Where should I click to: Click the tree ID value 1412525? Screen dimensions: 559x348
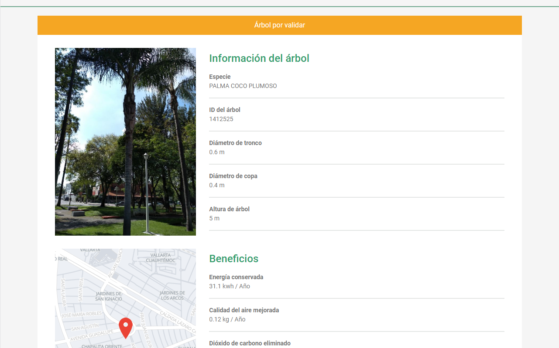[x=221, y=119]
